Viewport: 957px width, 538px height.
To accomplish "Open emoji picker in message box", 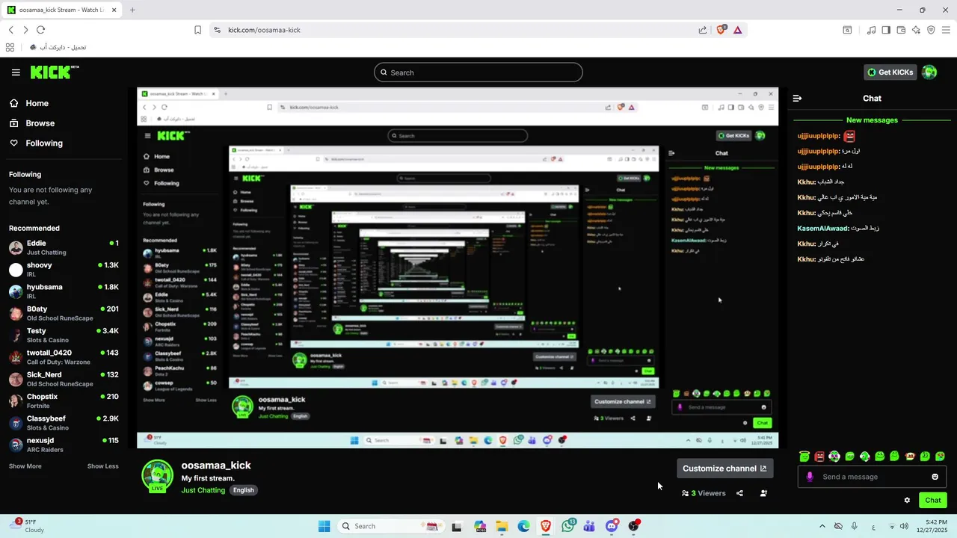I will coord(935,477).
